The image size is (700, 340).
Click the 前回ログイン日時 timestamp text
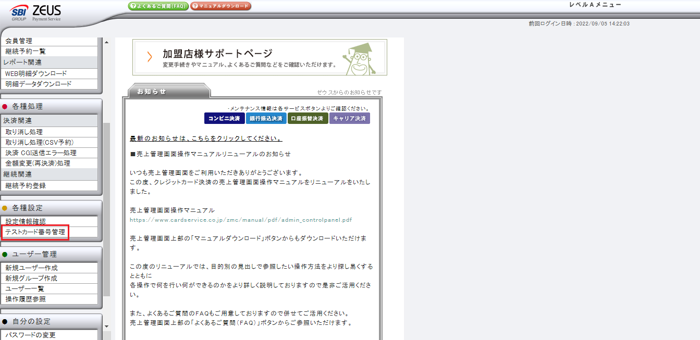pos(579,23)
